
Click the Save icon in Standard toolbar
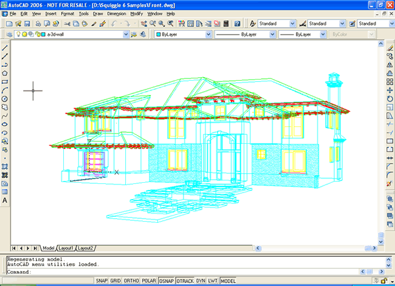coord(27,24)
